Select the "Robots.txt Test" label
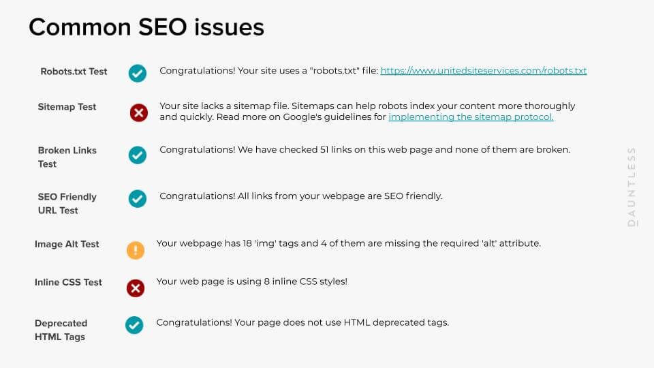Viewport: 654px width, 368px height. click(74, 72)
